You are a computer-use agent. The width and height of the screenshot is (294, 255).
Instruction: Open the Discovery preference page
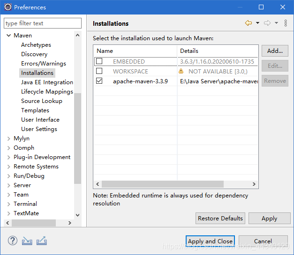coord(34,54)
